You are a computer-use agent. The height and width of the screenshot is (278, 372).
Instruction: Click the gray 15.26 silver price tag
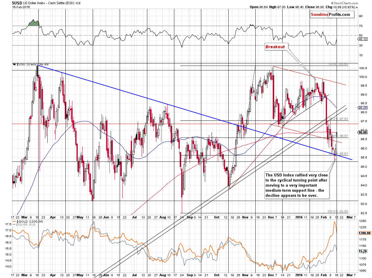pyautogui.click(x=362, y=251)
